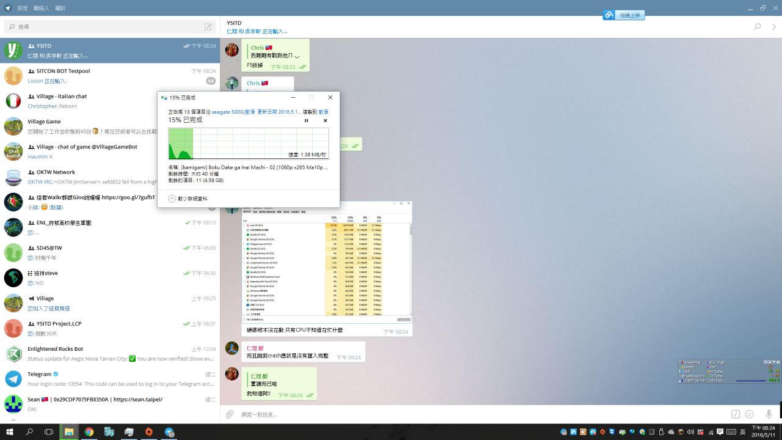The height and width of the screenshot is (440, 782).
Task: Click the YSITD Project.LCP avatar
Action: (x=13, y=328)
